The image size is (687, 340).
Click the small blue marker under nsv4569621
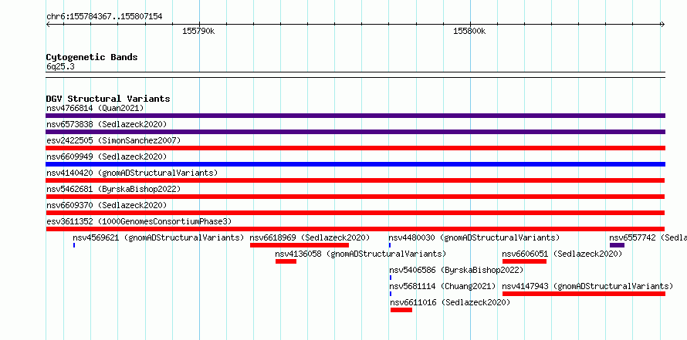click(74, 245)
